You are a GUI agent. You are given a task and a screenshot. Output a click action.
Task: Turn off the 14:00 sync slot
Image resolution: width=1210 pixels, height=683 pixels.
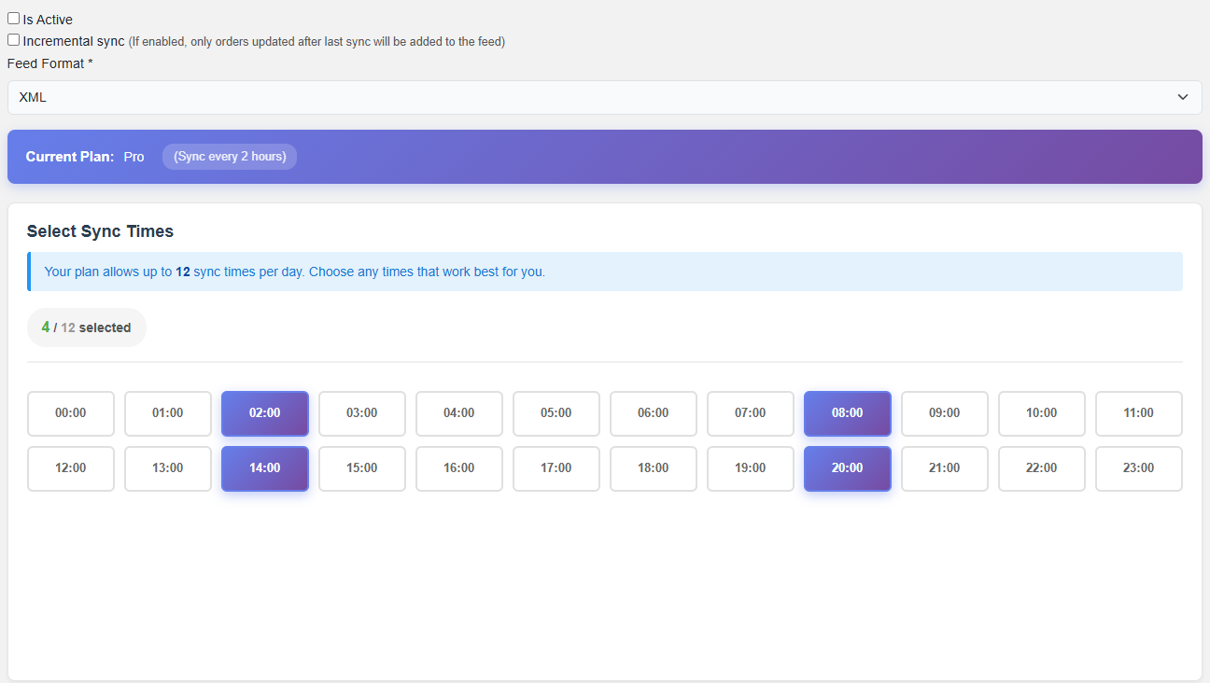pyautogui.click(x=265, y=468)
